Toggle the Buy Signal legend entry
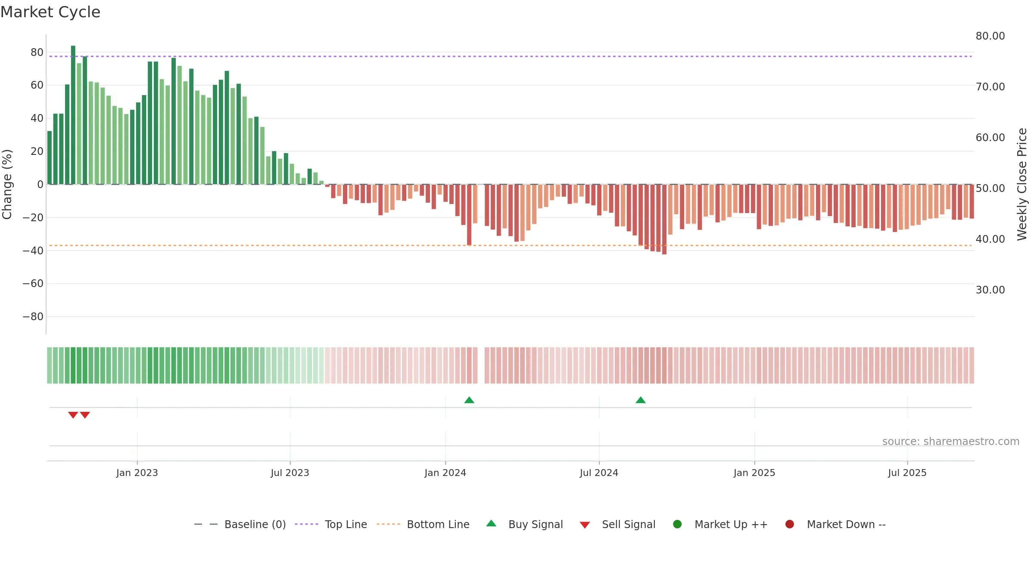Image resolution: width=1034 pixels, height=581 pixels. [524, 524]
